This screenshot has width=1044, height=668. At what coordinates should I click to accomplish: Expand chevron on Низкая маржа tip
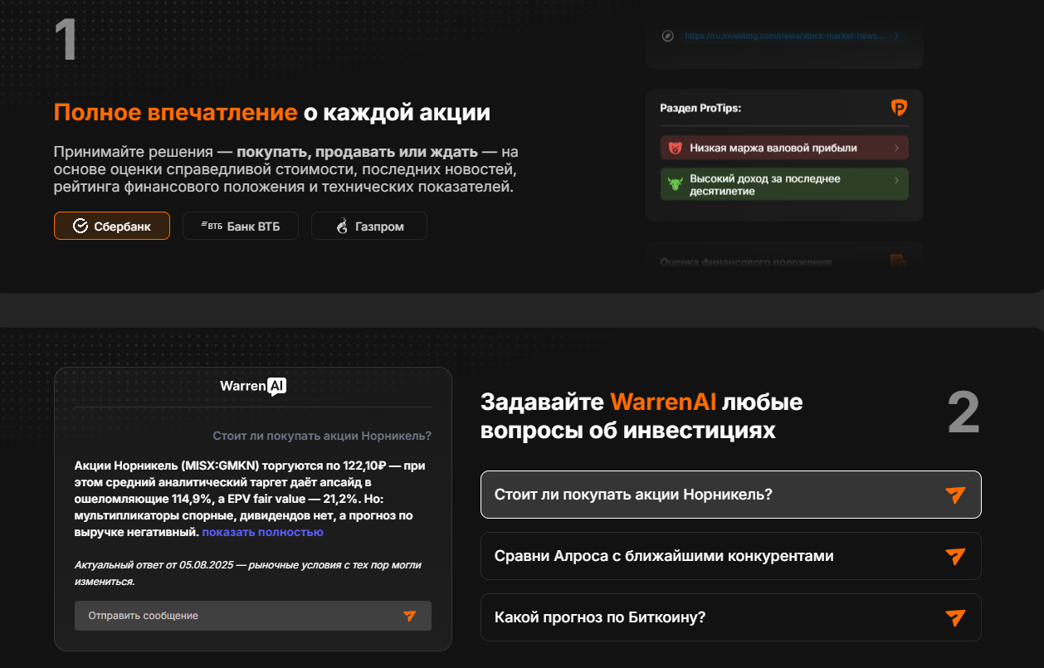click(x=896, y=148)
